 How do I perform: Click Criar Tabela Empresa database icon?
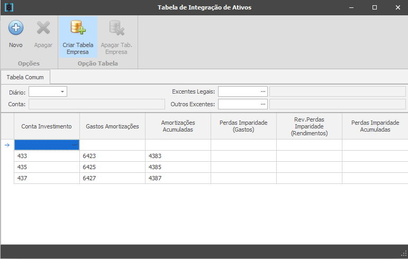coord(78,28)
